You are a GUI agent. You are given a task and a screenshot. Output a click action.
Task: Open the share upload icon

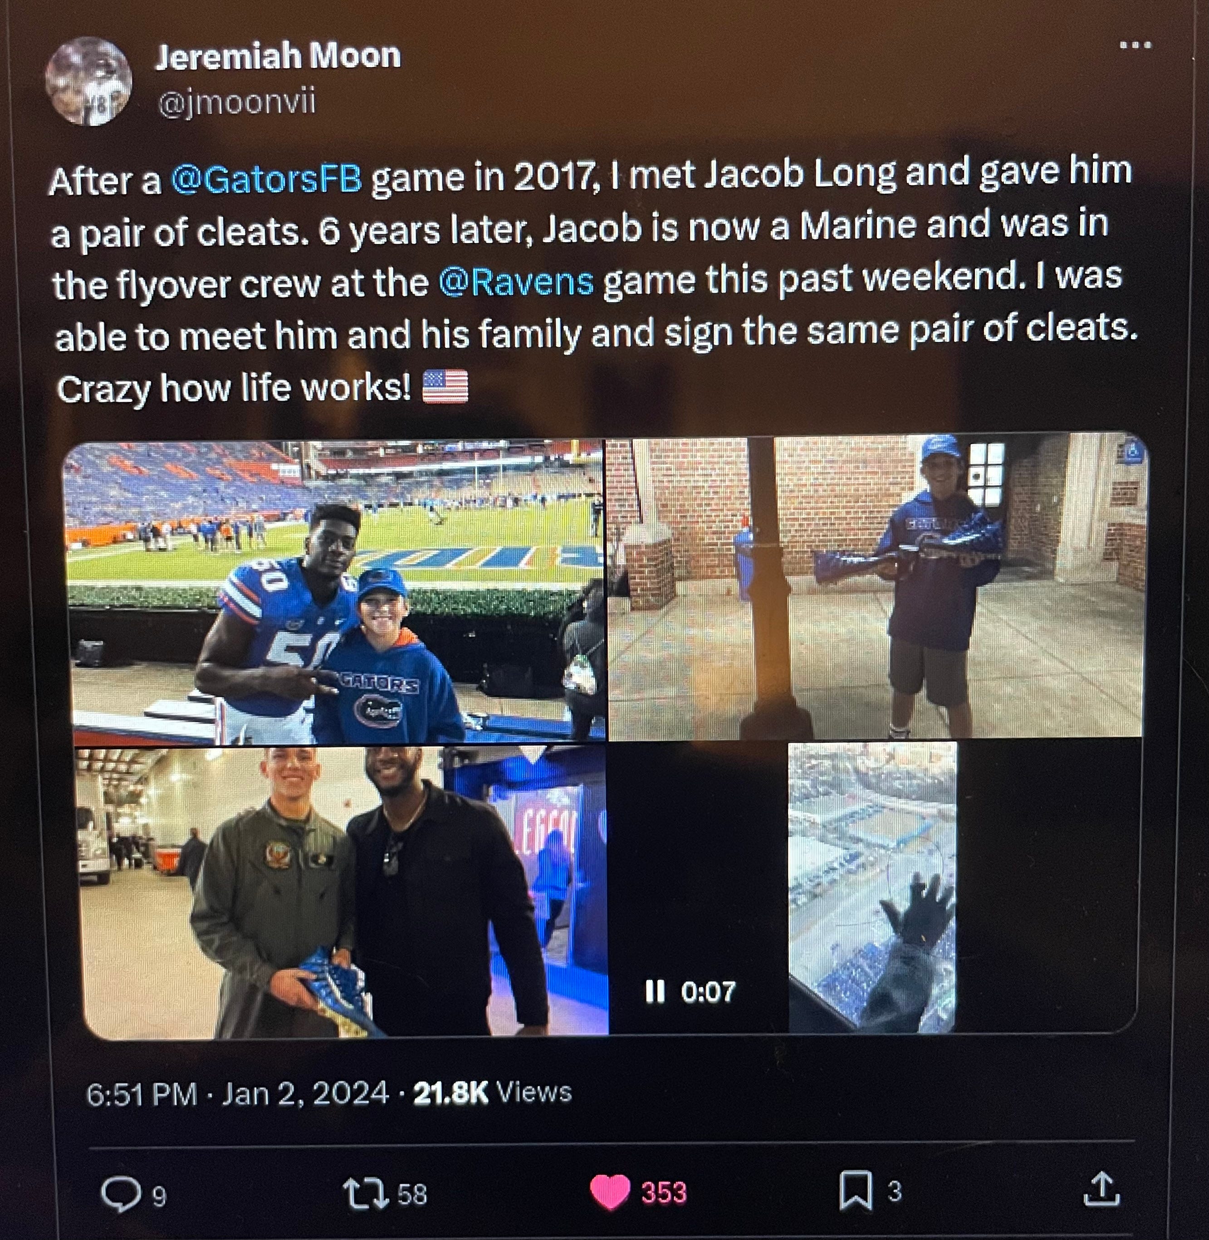1101,1189
